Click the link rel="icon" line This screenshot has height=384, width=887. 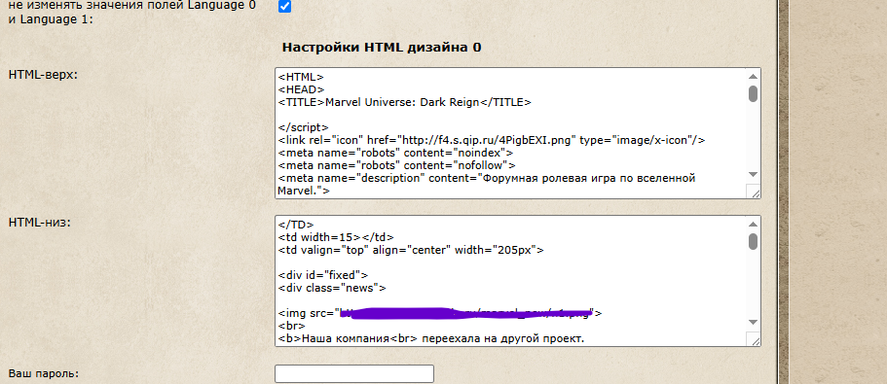pyautogui.click(x=491, y=140)
